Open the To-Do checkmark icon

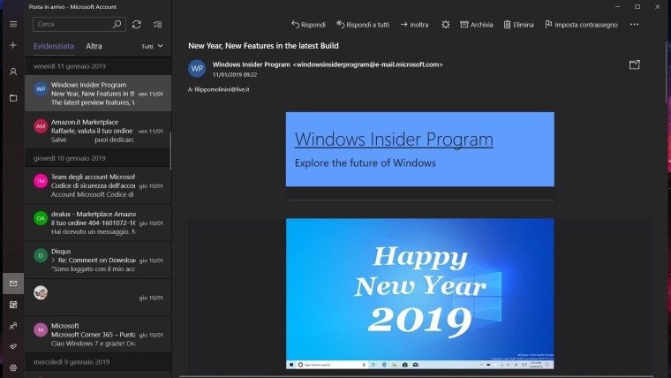tap(13, 347)
